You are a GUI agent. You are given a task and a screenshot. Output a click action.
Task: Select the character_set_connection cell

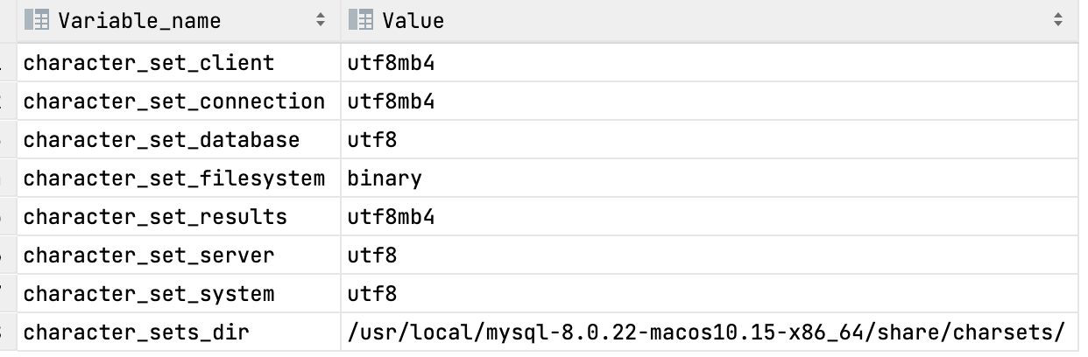[174, 101]
